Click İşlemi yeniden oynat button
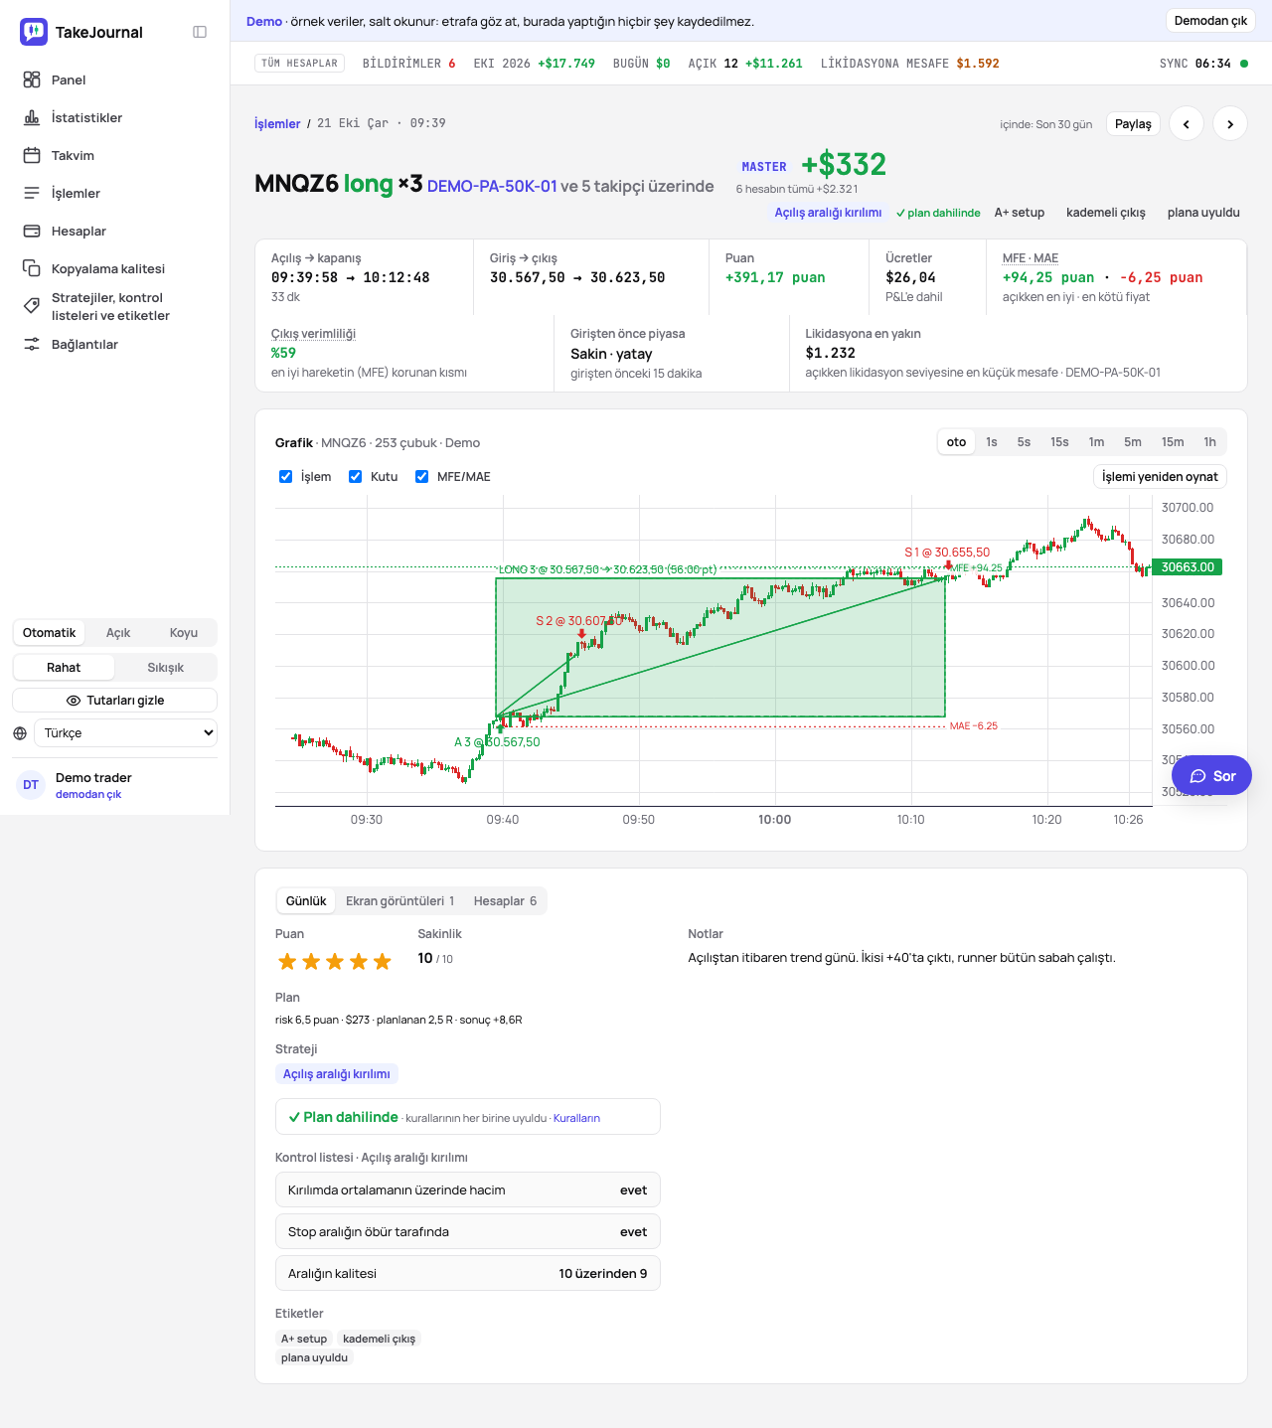1272x1428 pixels. click(1160, 477)
